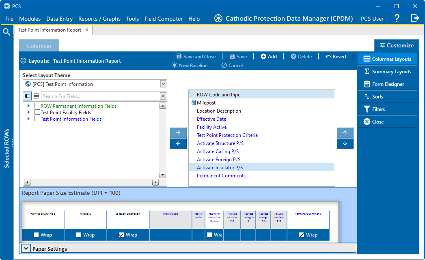Open the search magnifier in the sidebar
The height and width of the screenshot is (260, 425).
click(x=6, y=32)
